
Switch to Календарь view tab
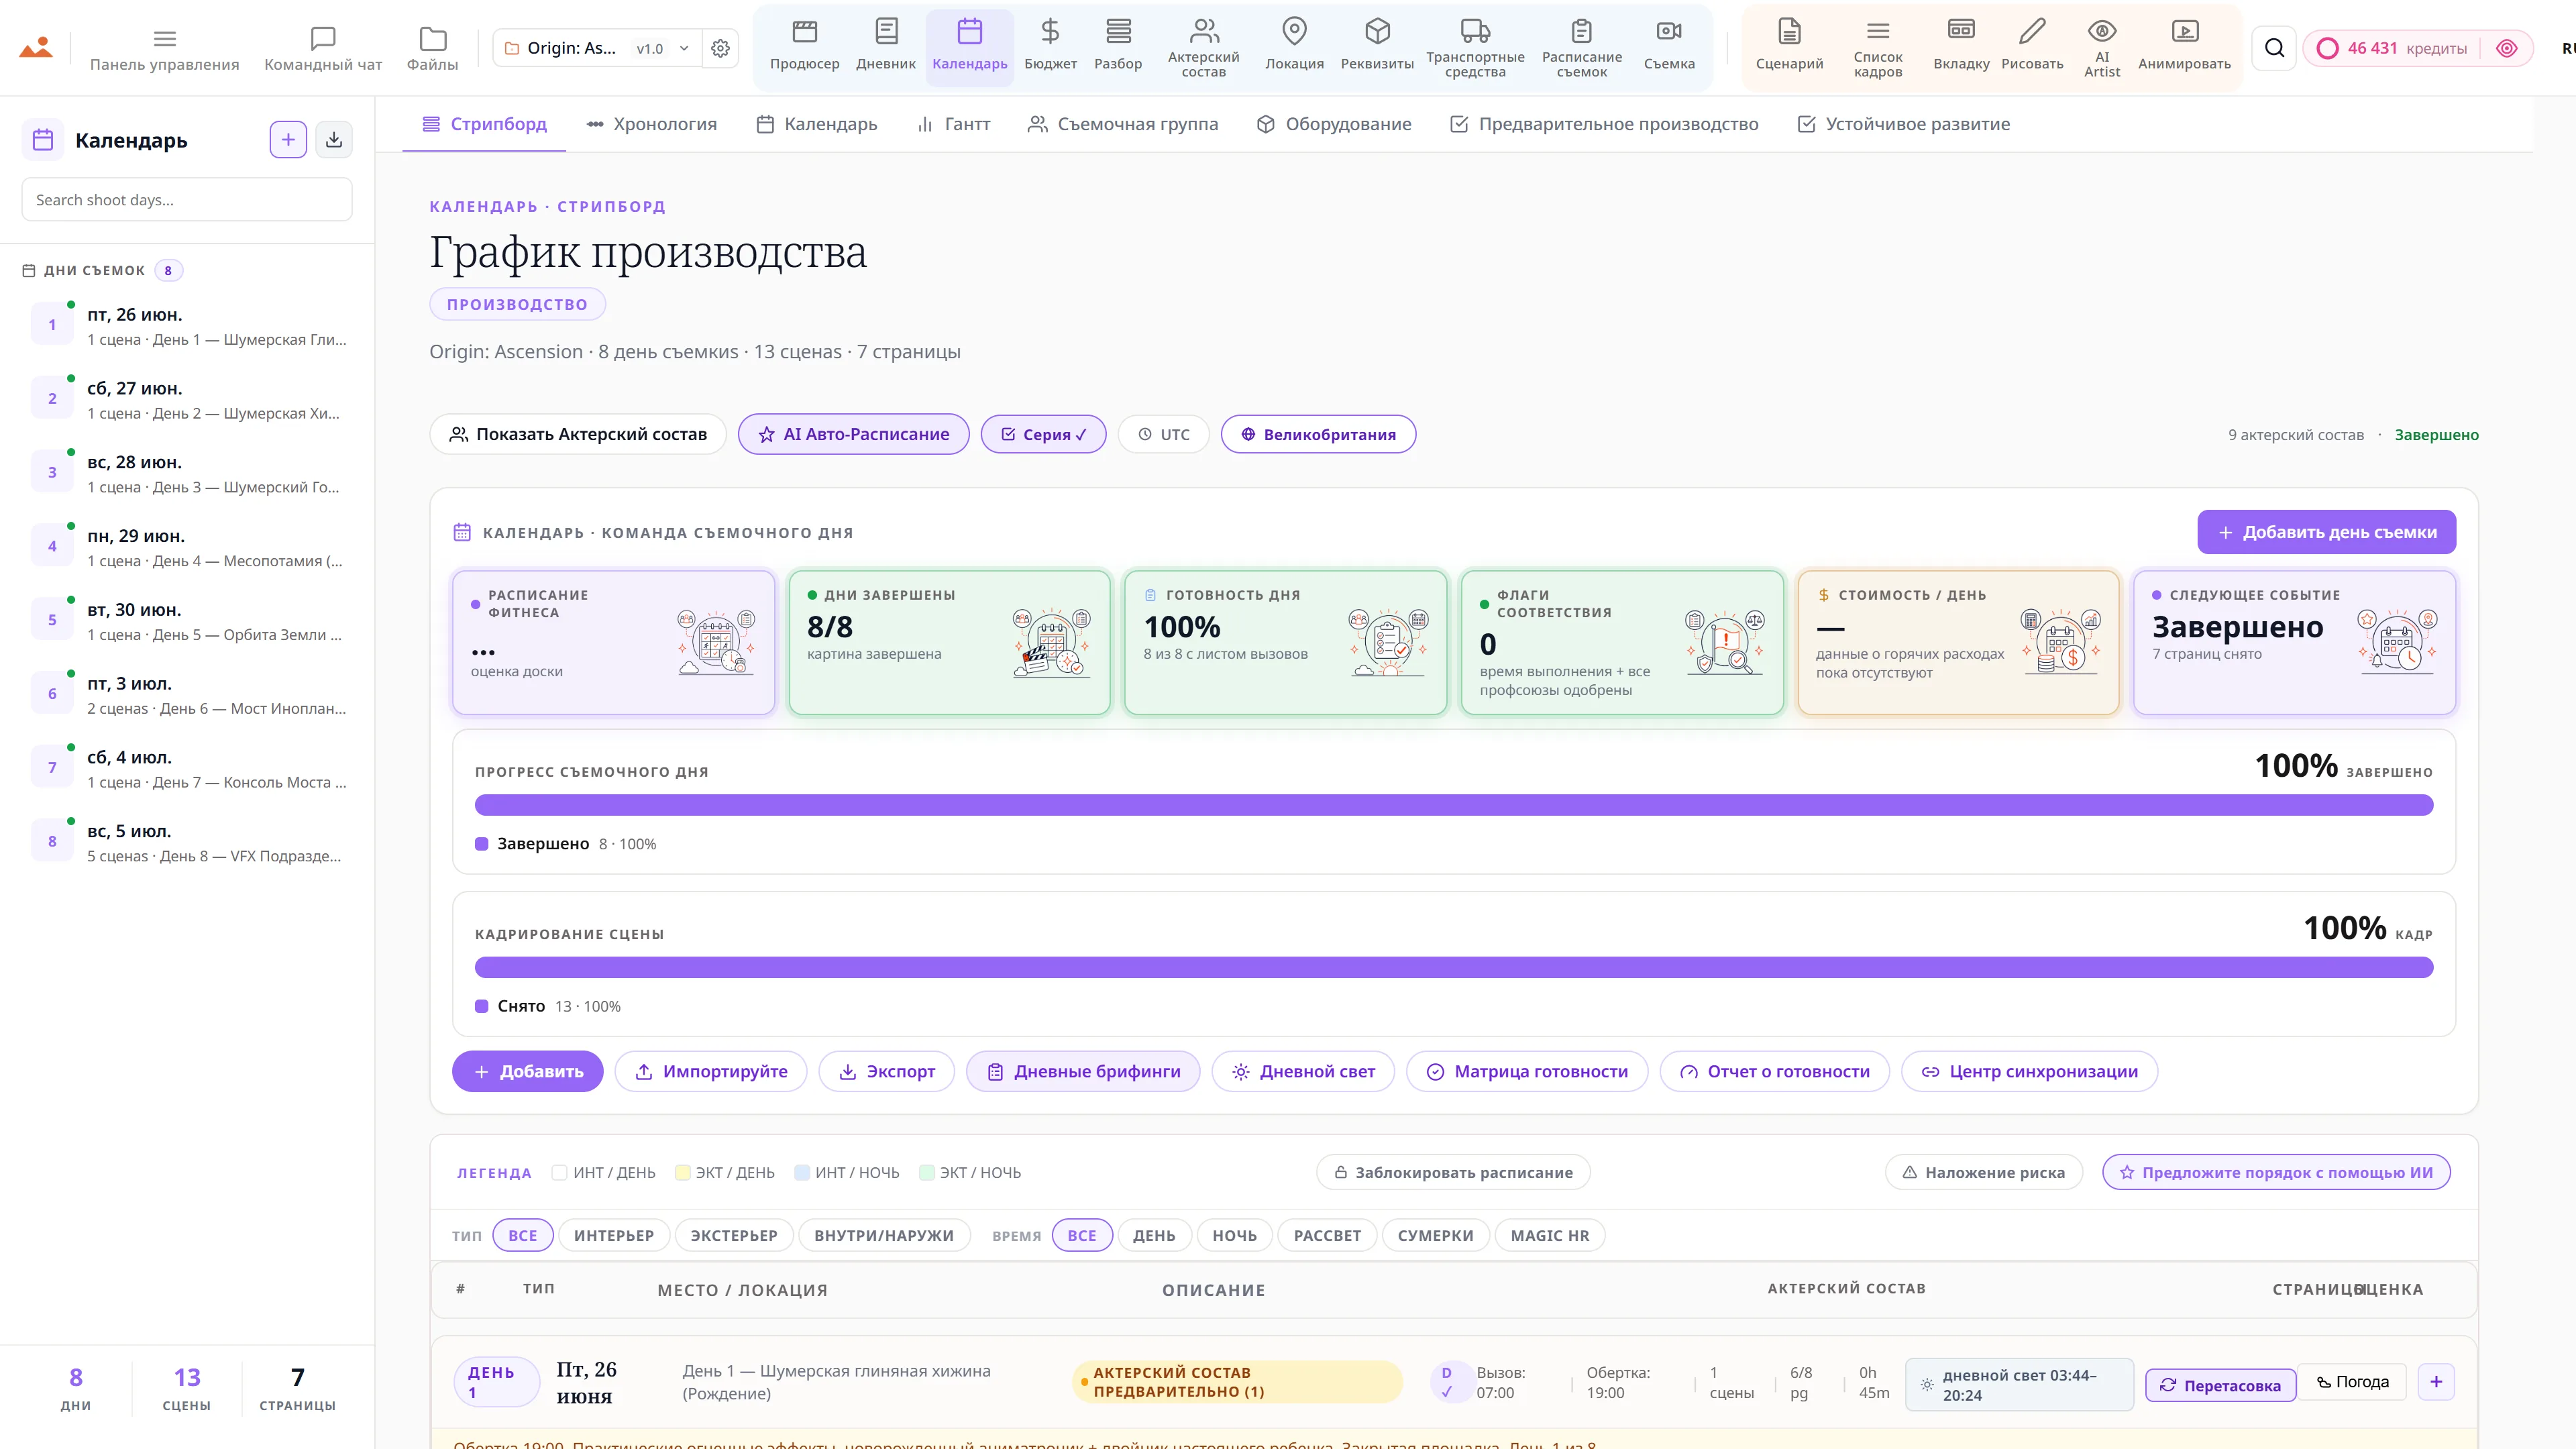click(816, 124)
